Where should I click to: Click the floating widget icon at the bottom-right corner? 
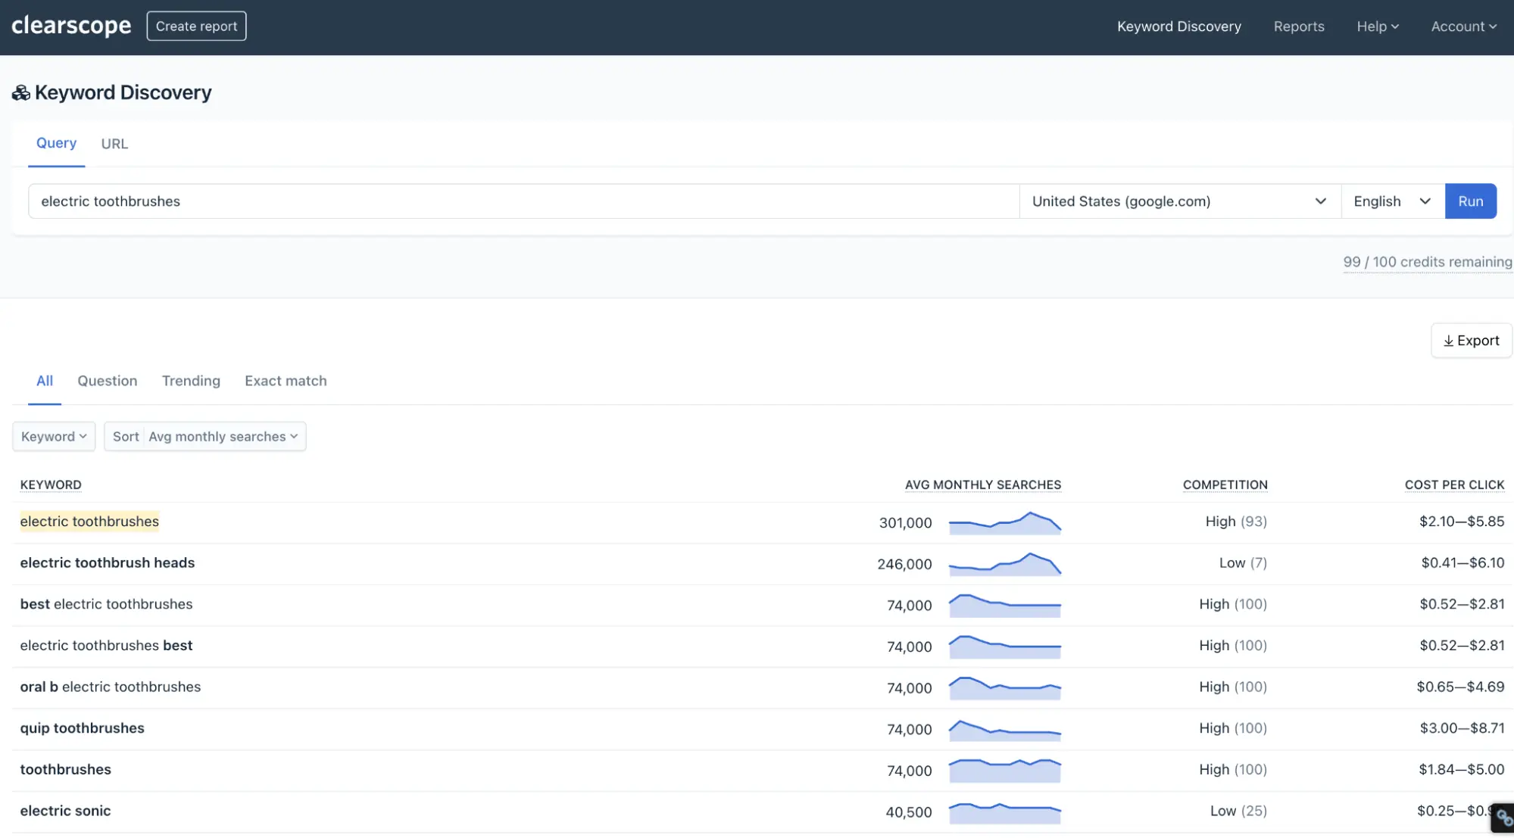tap(1503, 818)
